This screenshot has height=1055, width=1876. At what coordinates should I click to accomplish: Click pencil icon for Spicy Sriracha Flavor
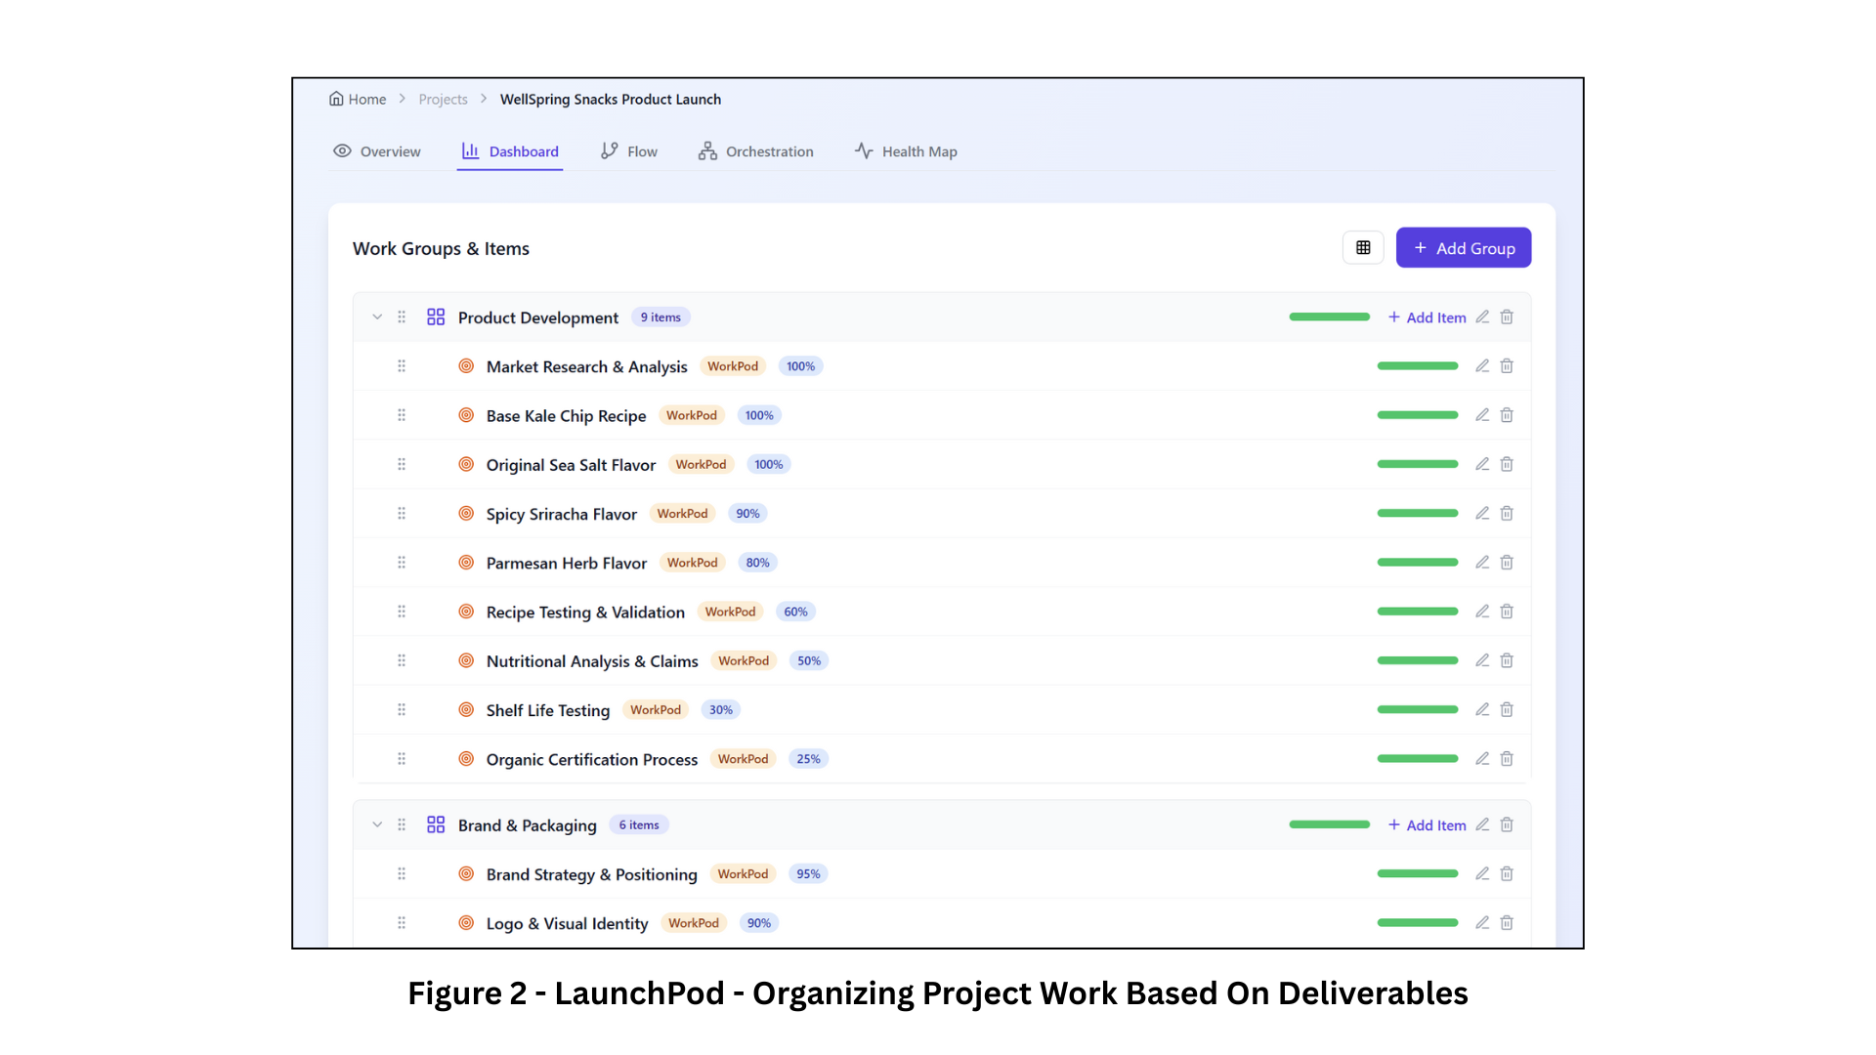click(1482, 514)
